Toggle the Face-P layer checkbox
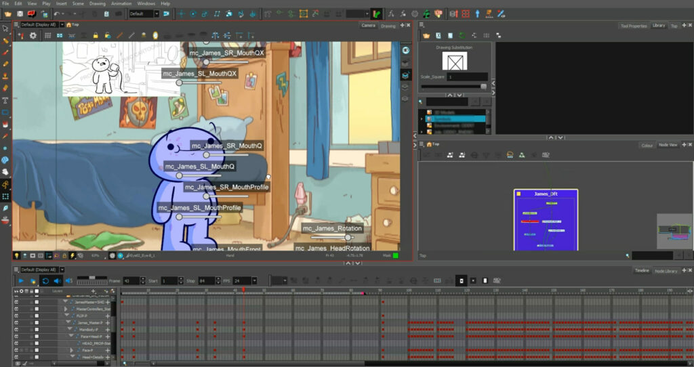The height and width of the screenshot is (367, 694). (37, 350)
